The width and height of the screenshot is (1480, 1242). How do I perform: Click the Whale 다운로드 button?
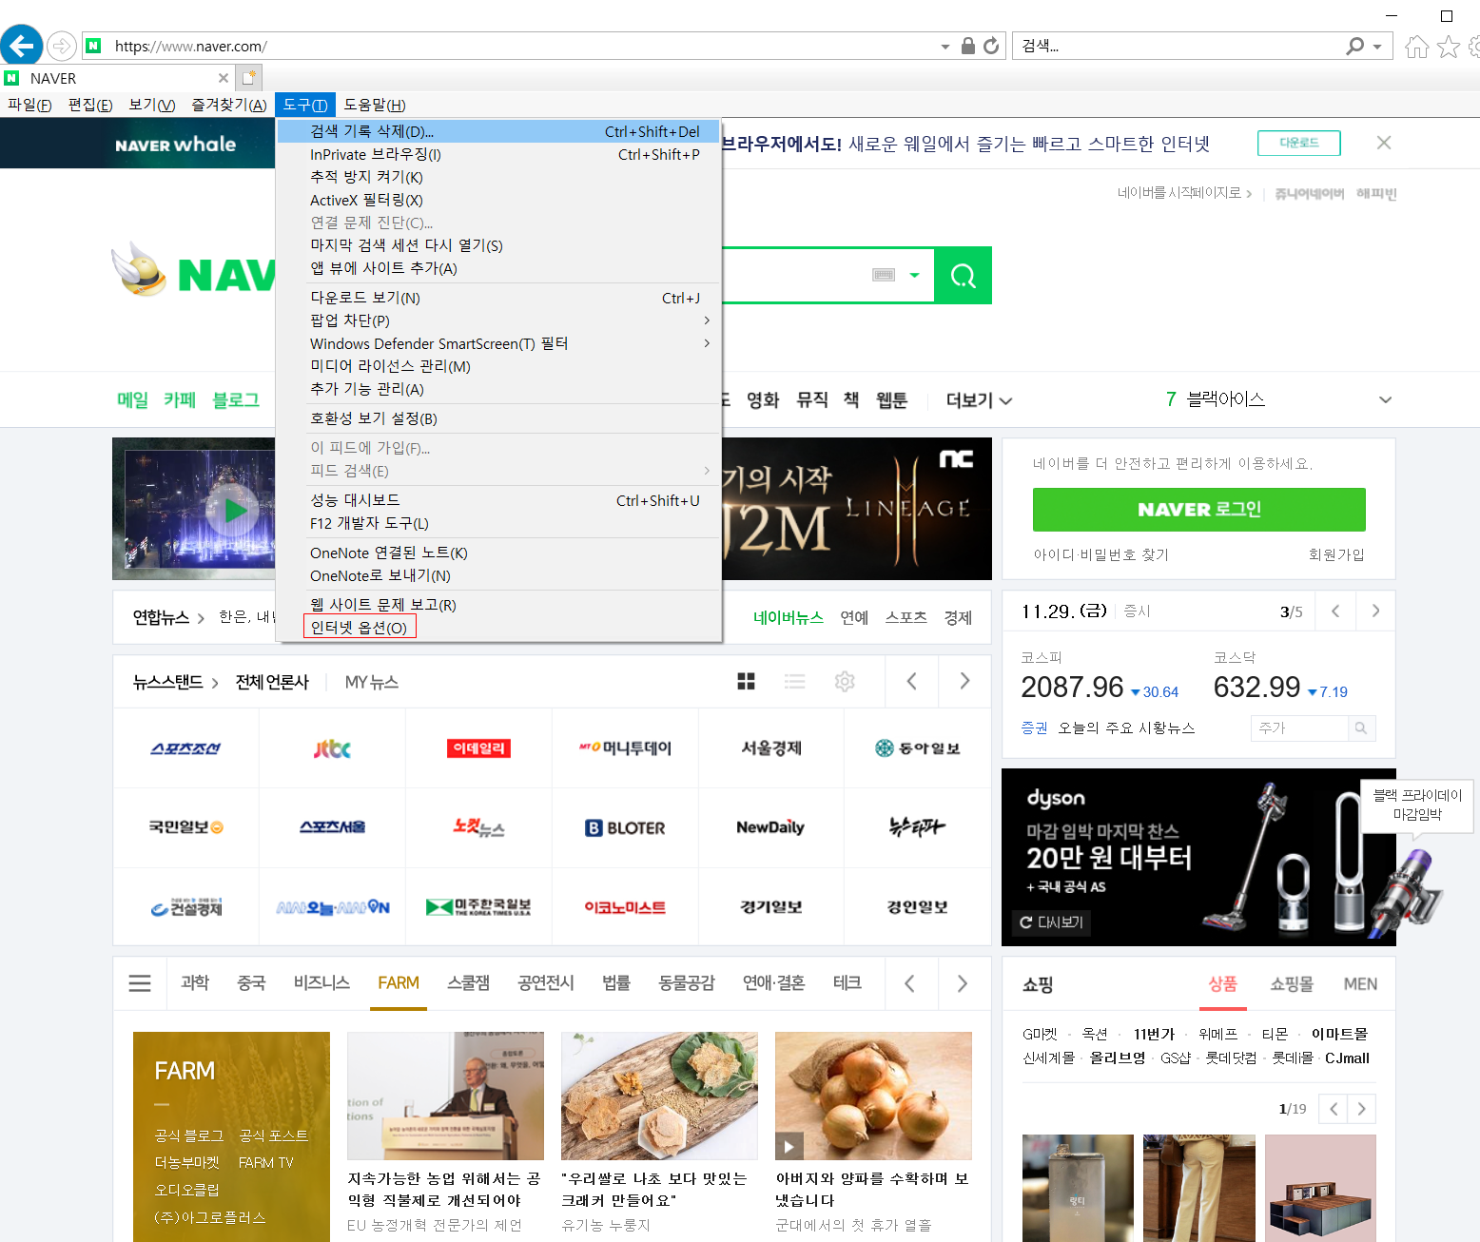(1299, 143)
